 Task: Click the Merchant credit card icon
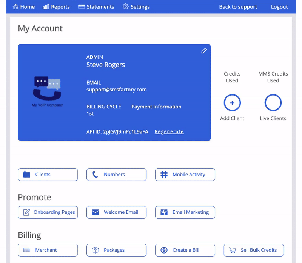[x=27, y=250]
